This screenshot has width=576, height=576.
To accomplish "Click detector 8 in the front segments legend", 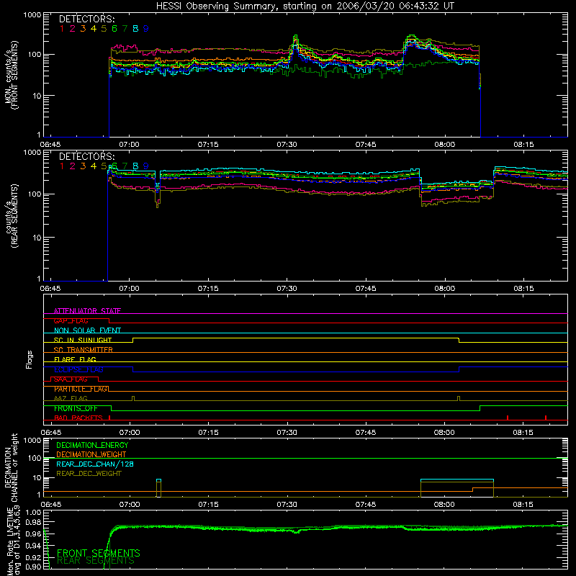I will pos(135,29).
